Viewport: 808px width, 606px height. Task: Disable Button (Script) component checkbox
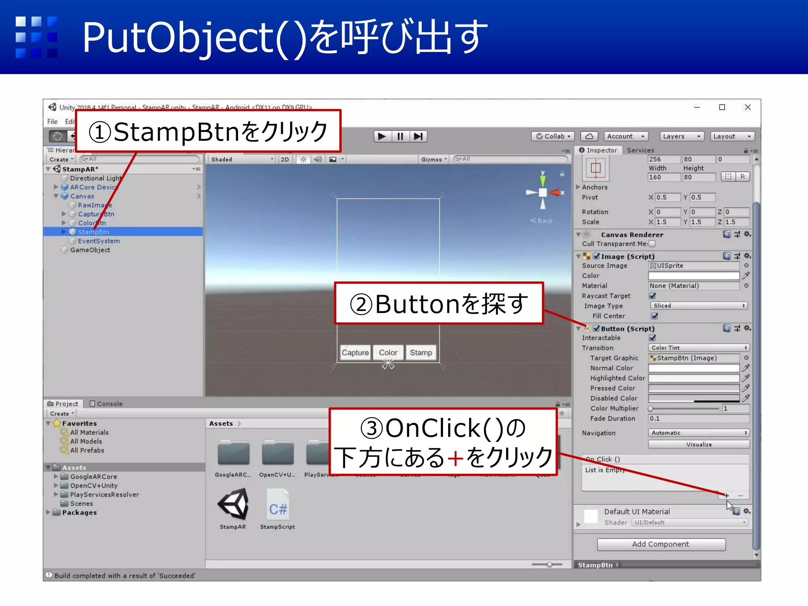[596, 328]
